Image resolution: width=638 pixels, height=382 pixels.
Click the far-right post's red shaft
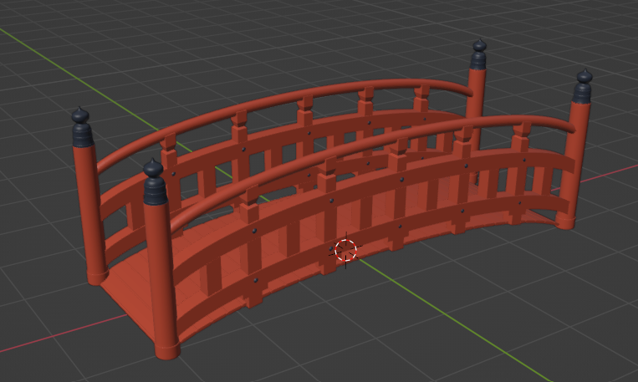point(575,159)
